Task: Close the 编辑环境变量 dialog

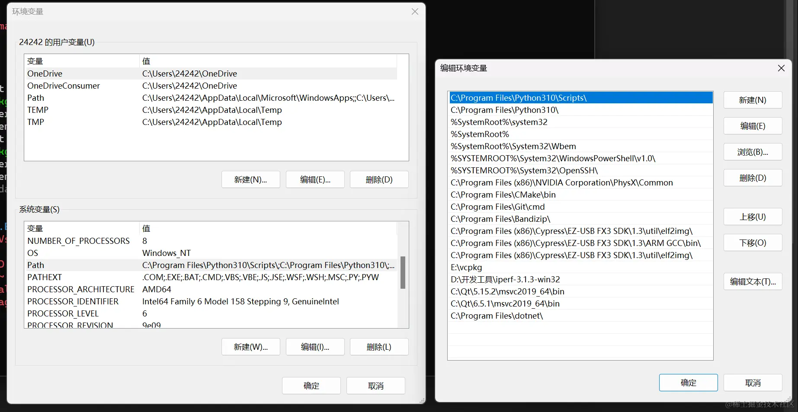Action: point(781,68)
